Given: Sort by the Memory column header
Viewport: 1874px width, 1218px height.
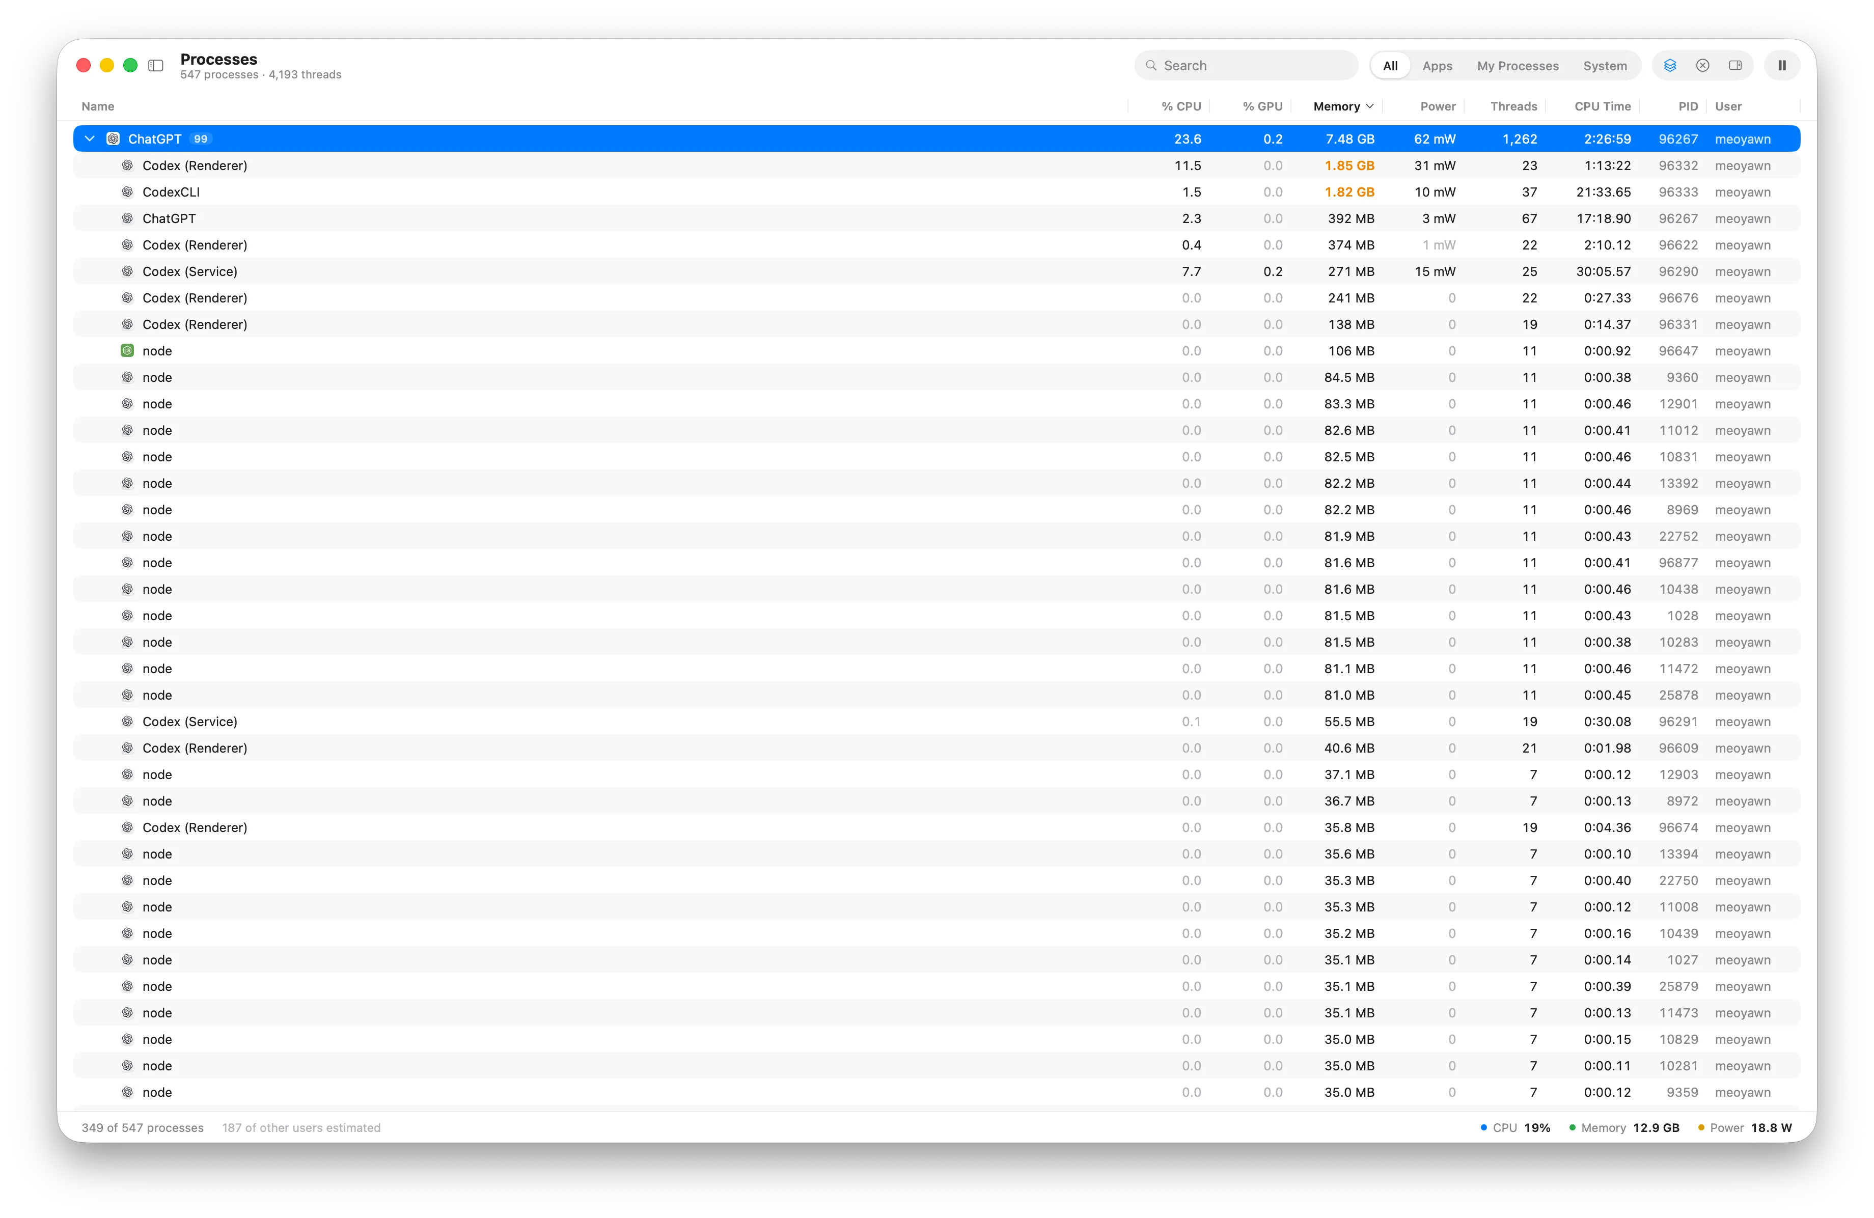Looking at the screenshot, I should point(1343,106).
